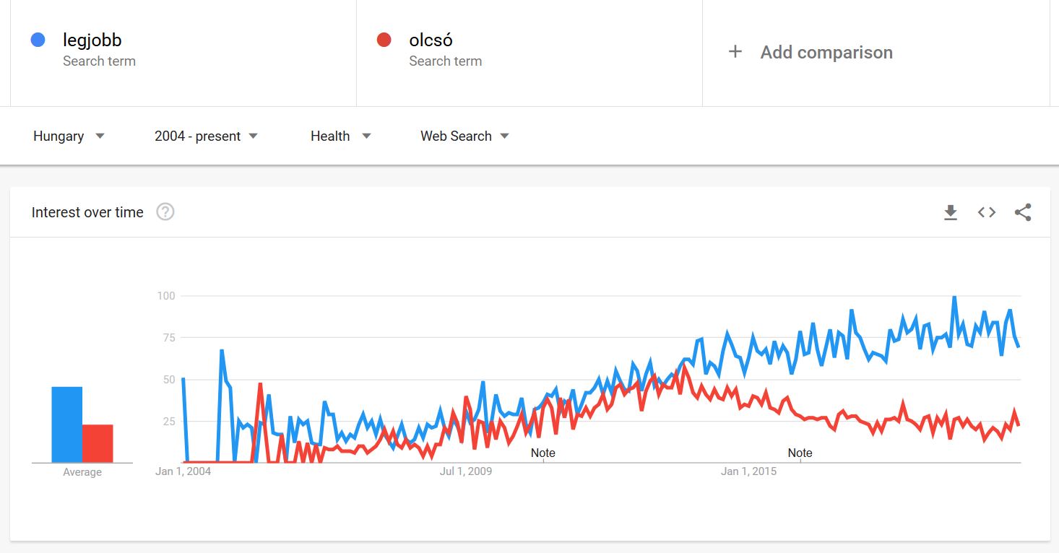Viewport: 1059px width, 553px height.
Task: Open the Hungary region dropdown
Action: (x=69, y=136)
